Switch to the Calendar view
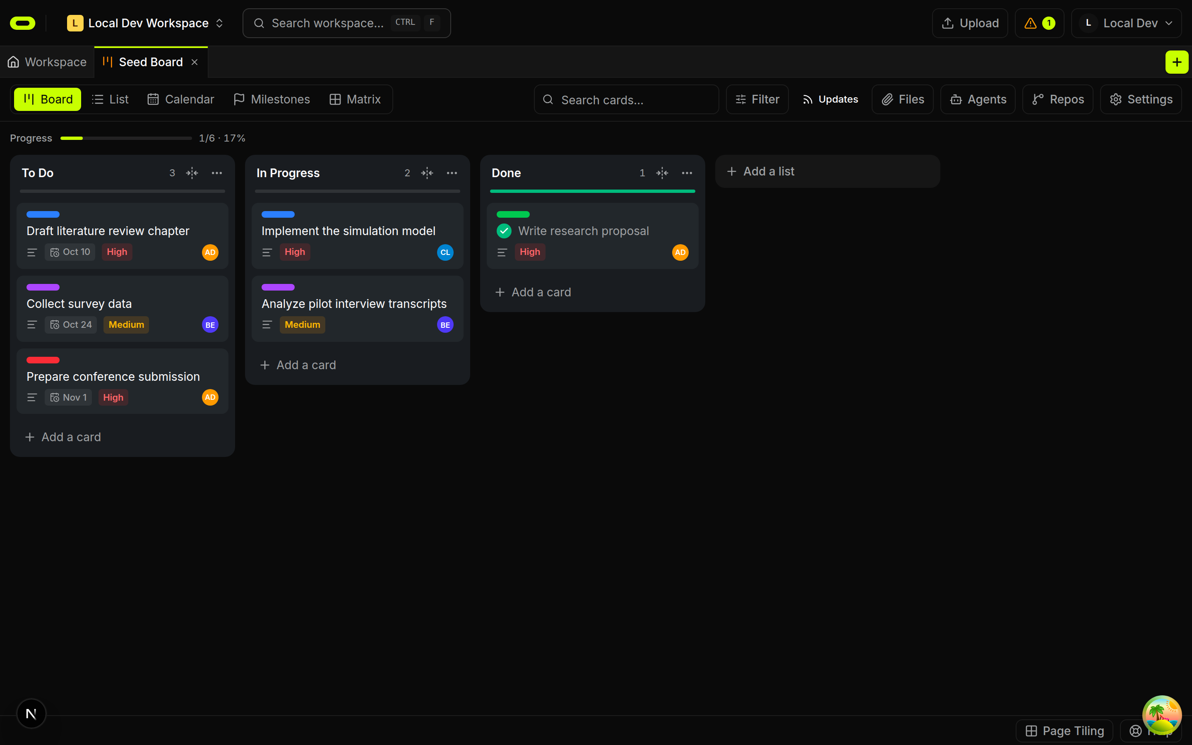 [x=181, y=99]
